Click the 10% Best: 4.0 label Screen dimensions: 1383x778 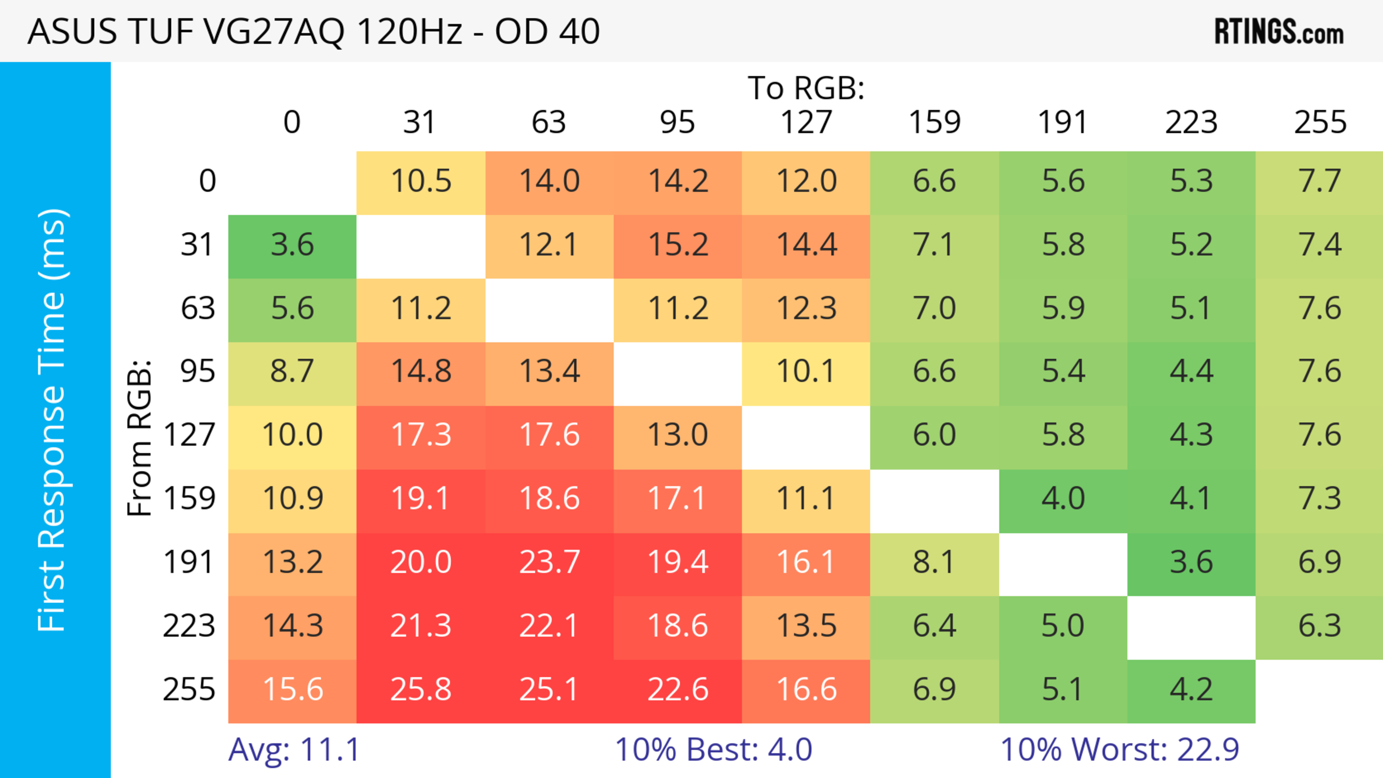(x=713, y=750)
